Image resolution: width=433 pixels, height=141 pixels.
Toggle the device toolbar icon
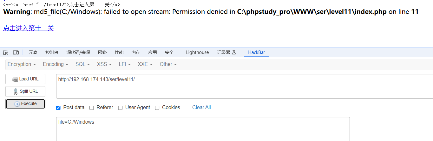[x=16, y=52]
